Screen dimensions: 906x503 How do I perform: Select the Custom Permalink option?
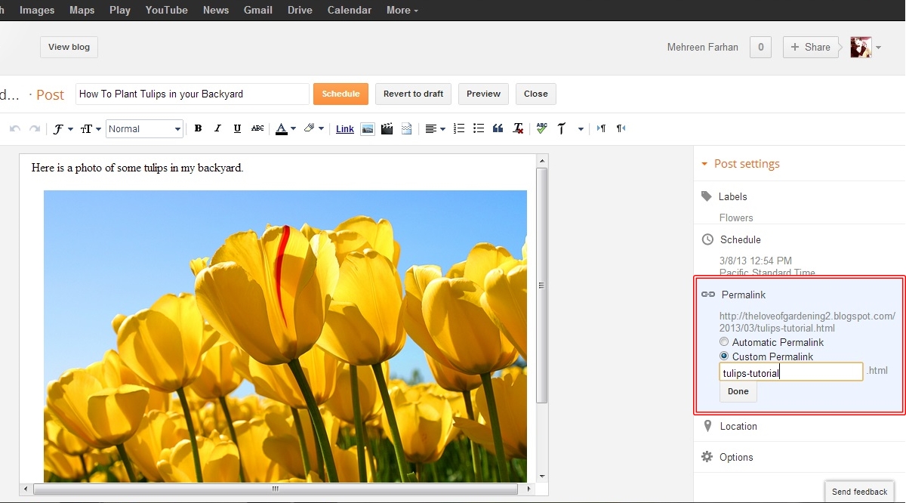pos(724,356)
